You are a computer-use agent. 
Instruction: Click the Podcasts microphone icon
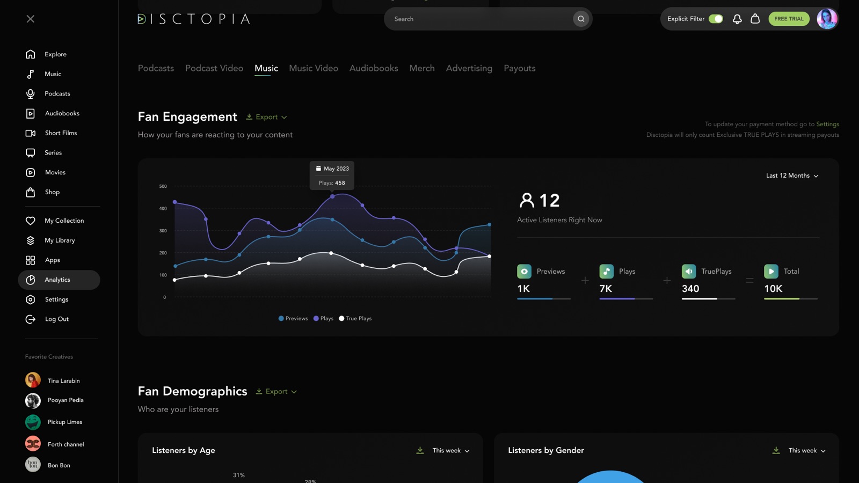[31, 94]
